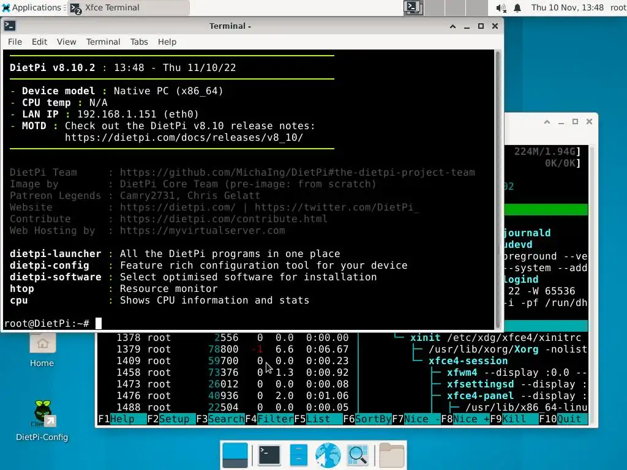Open the folder icon in the dock
The height and width of the screenshot is (470, 627).
click(x=391, y=455)
